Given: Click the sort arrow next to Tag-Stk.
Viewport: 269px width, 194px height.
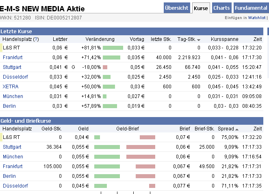Looking at the screenshot, I should [x=199, y=40].
